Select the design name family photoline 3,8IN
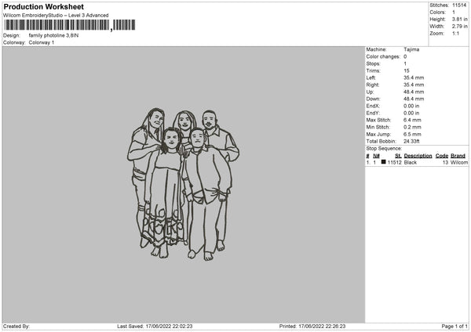Image resolution: width=471 pixels, height=332 pixels. pos(53,35)
